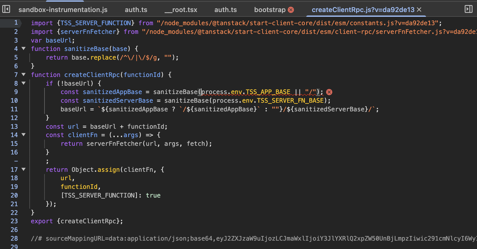477x249 pixels.
Task: Click TSS_SERVER_FN_BASE on line 10
Action: (290, 100)
